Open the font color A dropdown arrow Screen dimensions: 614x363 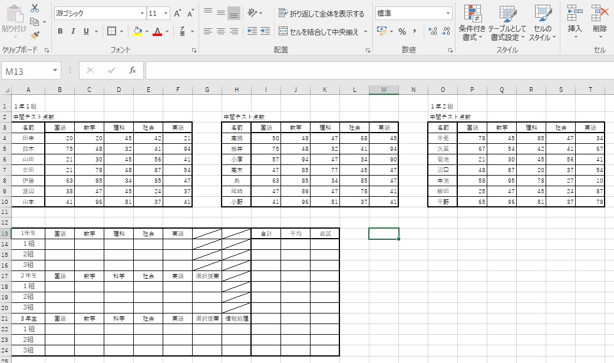167,31
